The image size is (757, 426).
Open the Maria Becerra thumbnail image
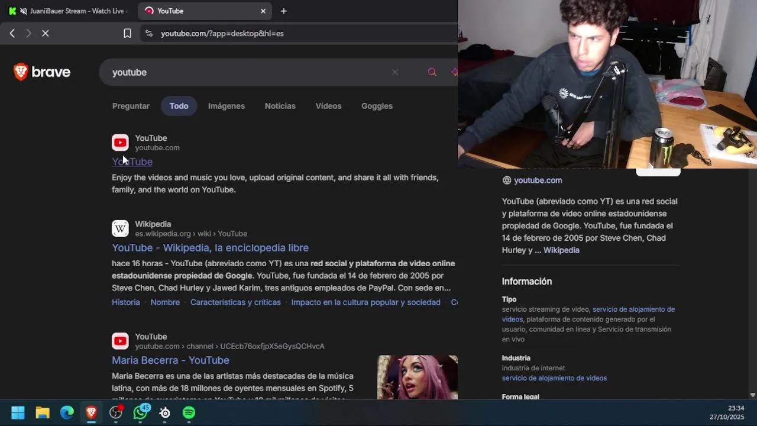point(418,377)
